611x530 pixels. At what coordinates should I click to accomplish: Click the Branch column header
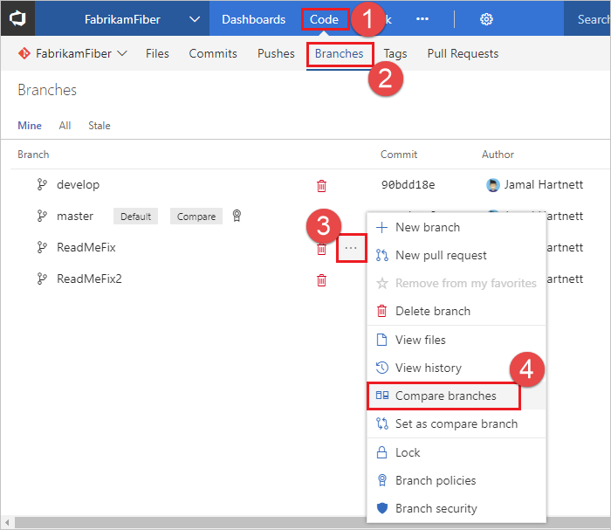33,155
